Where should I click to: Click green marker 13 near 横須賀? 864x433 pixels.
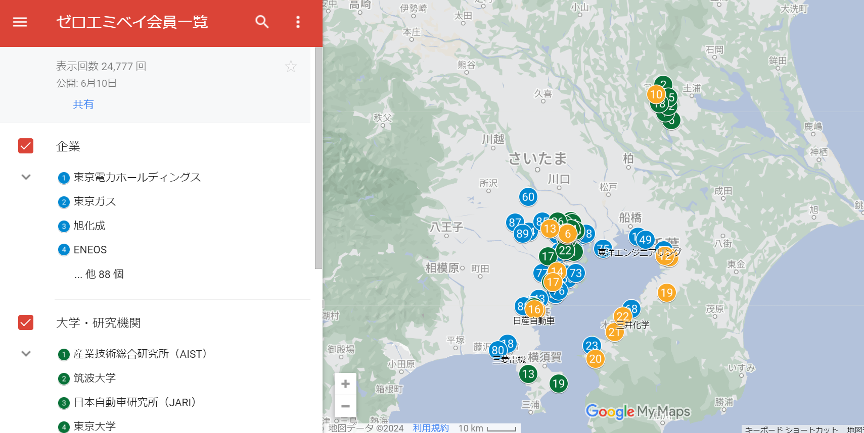(528, 374)
